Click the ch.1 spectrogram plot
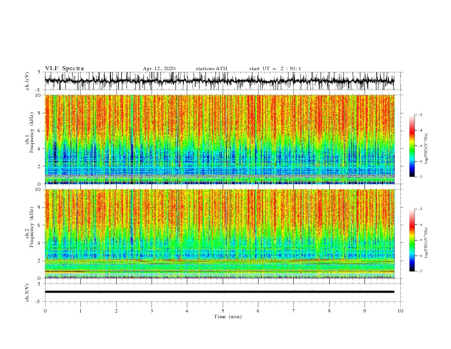Screen dimensions: 451x349 coord(219,139)
